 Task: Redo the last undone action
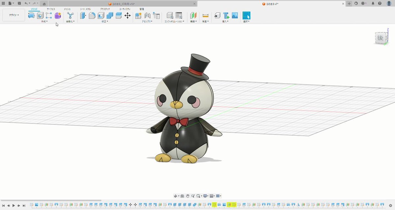(35, 3)
